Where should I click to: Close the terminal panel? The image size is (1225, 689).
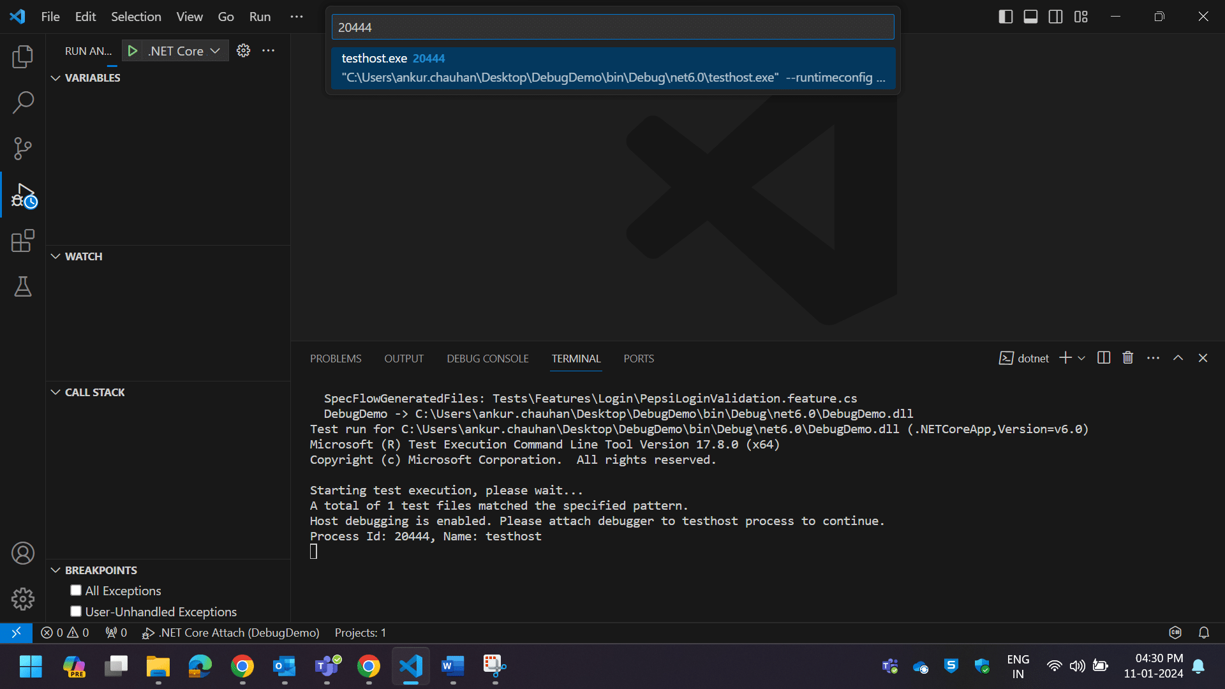click(x=1203, y=358)
